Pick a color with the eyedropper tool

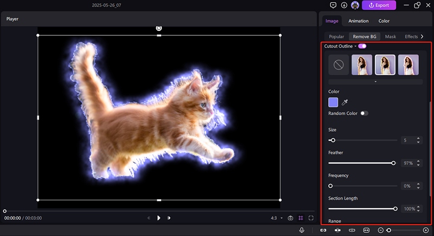tap(344, 102)
